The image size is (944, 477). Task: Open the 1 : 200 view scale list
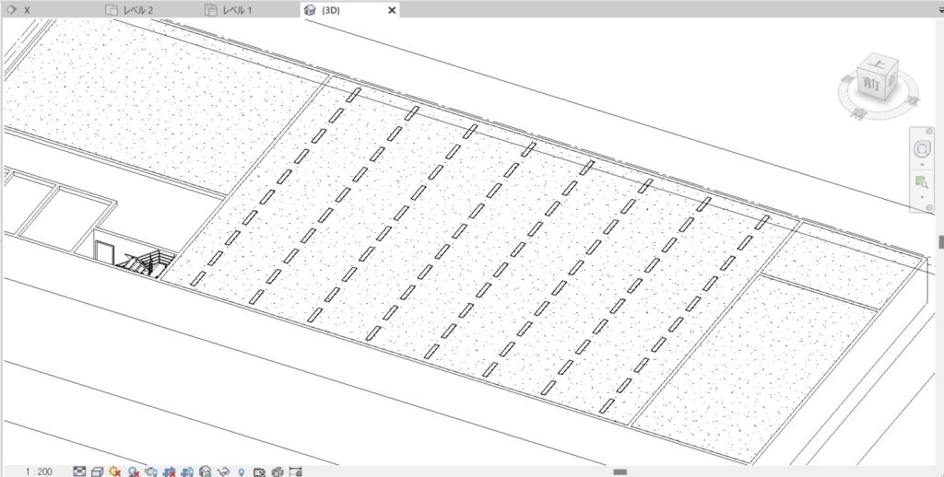pos(39,471)
